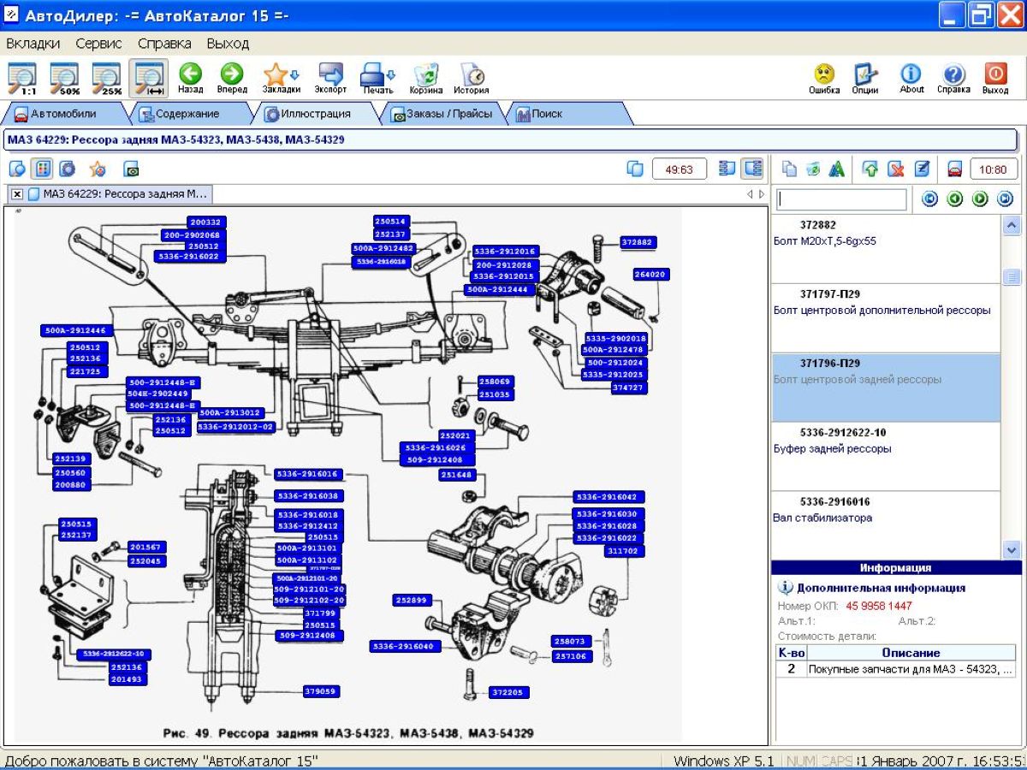Click part label 379059 on the diagram
1027x770 pixels.
pyautogui.click(x=321, y=691)
